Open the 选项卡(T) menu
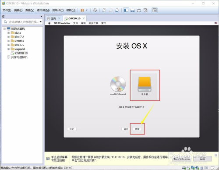Screen dimensions: 219x170 click(58, 10)
